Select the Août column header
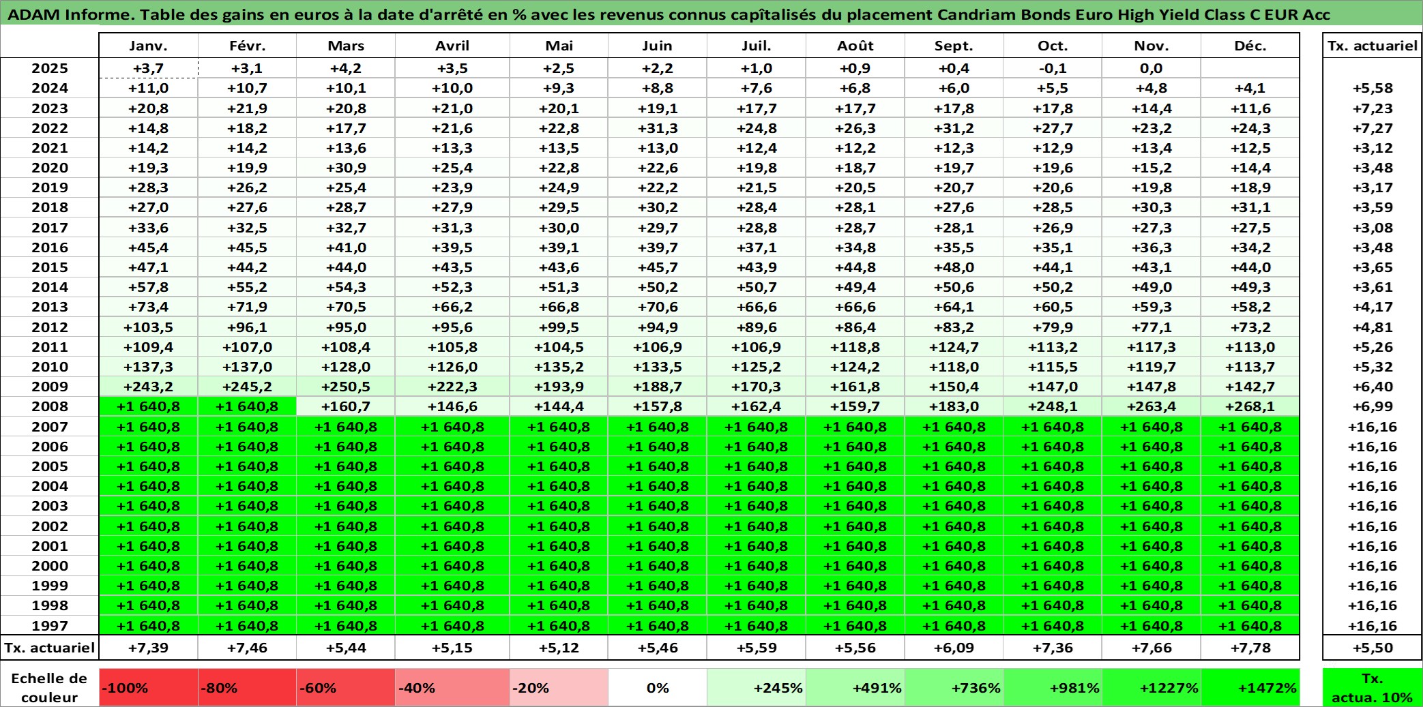The image size is (1423, 707). pyautogui.click(x=855, y=46)
